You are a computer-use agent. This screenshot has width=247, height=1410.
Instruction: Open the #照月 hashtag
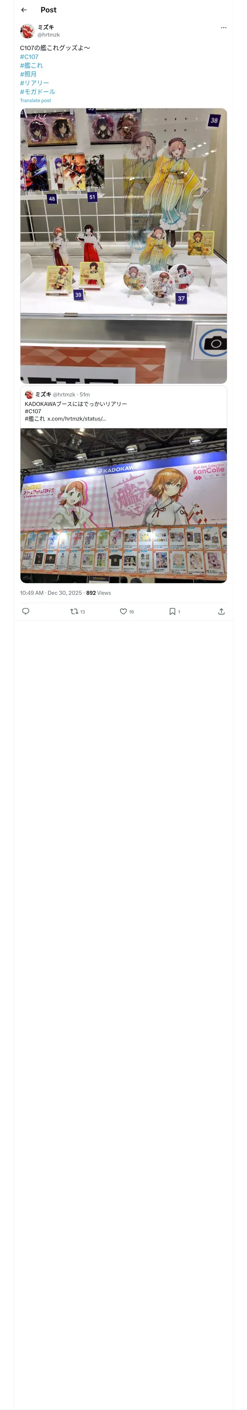click(29, 74)
